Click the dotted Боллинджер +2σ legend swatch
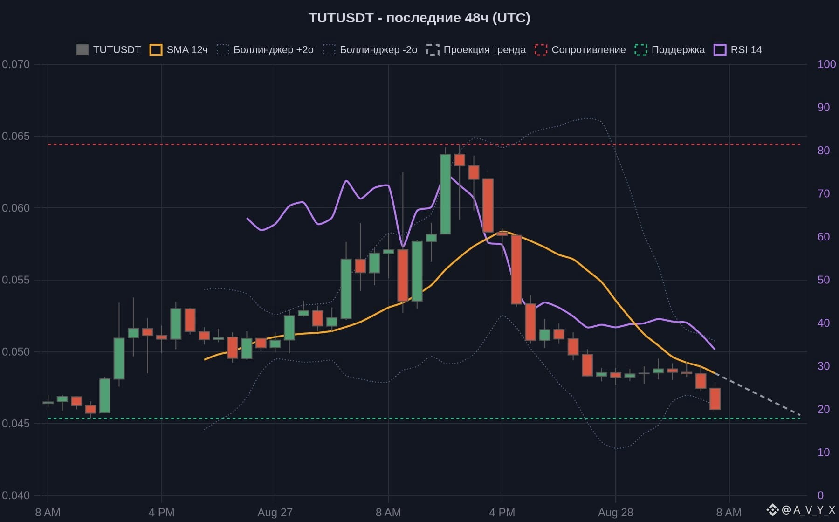 click(x=223, y=50)
